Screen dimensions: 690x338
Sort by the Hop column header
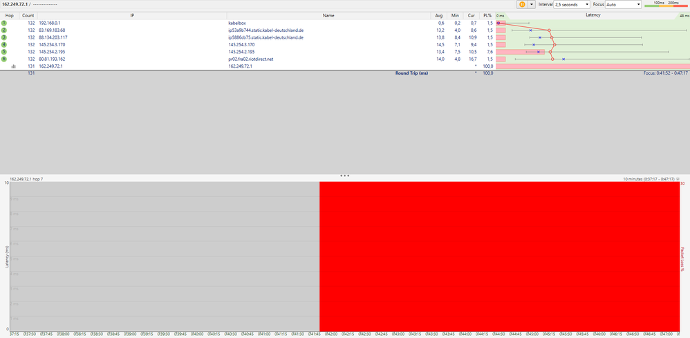pos(9,15)
